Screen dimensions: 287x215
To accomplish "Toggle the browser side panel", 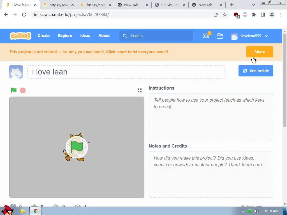I will tap(263, 15).
